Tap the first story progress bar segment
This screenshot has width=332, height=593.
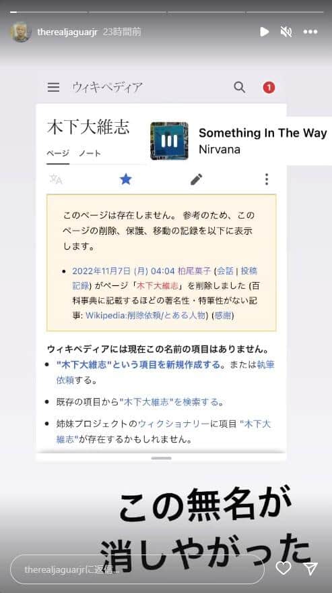click(48, 12)
